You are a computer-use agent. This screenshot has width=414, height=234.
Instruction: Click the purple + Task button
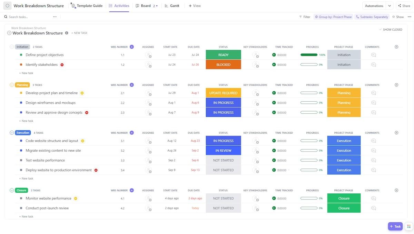point(395,226)
